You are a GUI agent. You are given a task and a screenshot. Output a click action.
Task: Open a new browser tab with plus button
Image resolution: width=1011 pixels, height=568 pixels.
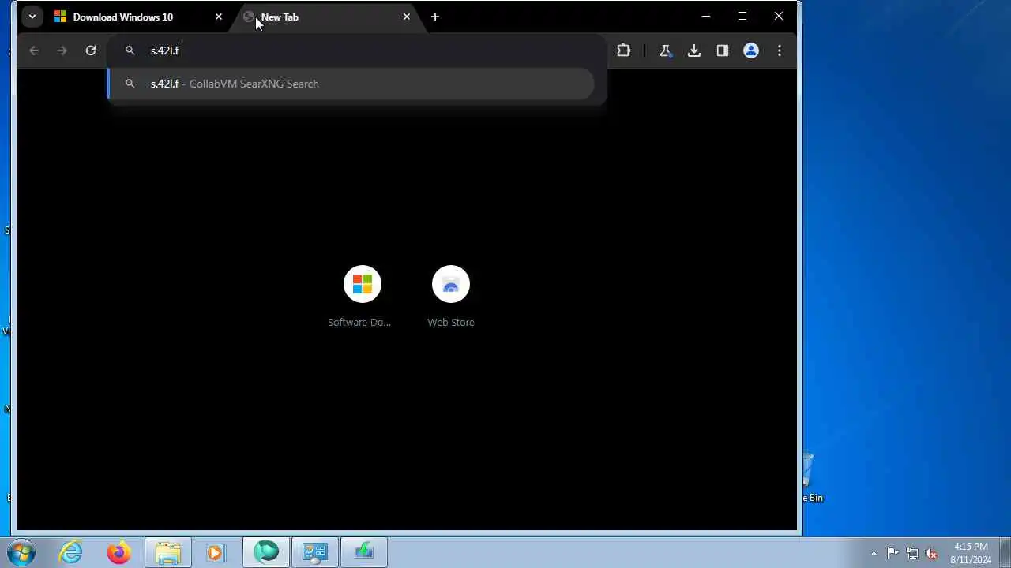[x=435, y=17]
